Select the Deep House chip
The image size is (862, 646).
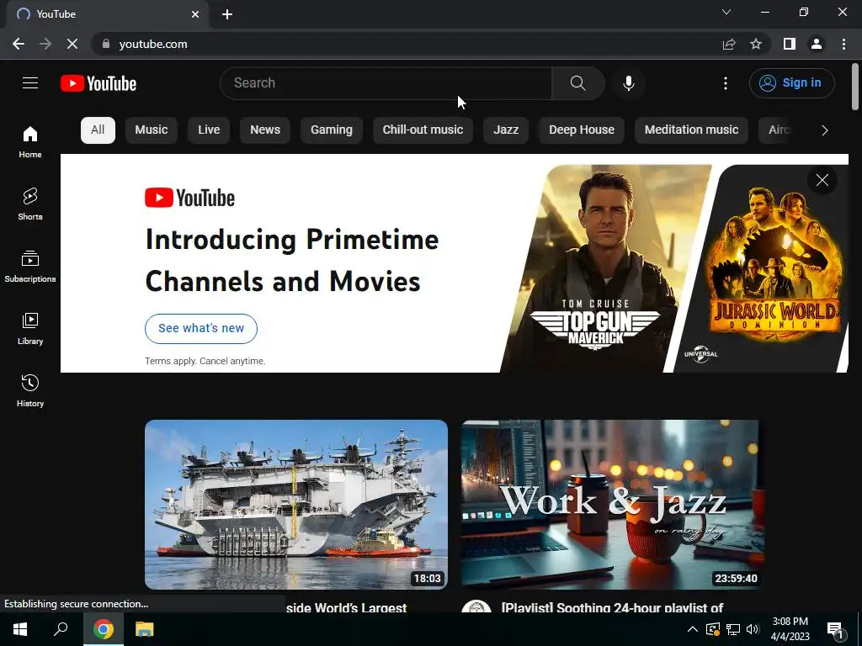pos(582,130)
